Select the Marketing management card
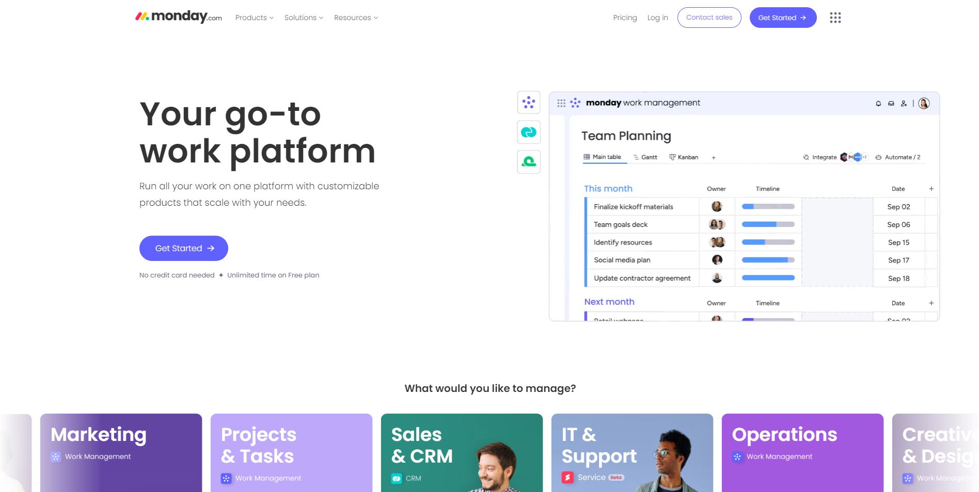Screen dimensions: 979x492 coord(121,452)
